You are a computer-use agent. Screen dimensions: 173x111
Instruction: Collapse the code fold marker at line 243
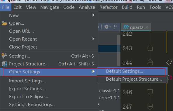pyautogui.click(x=150, y=48)
